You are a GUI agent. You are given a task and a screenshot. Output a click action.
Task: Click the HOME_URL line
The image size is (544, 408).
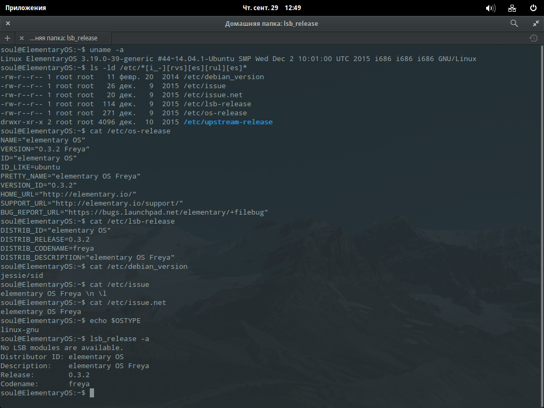[x=69, y=194]
